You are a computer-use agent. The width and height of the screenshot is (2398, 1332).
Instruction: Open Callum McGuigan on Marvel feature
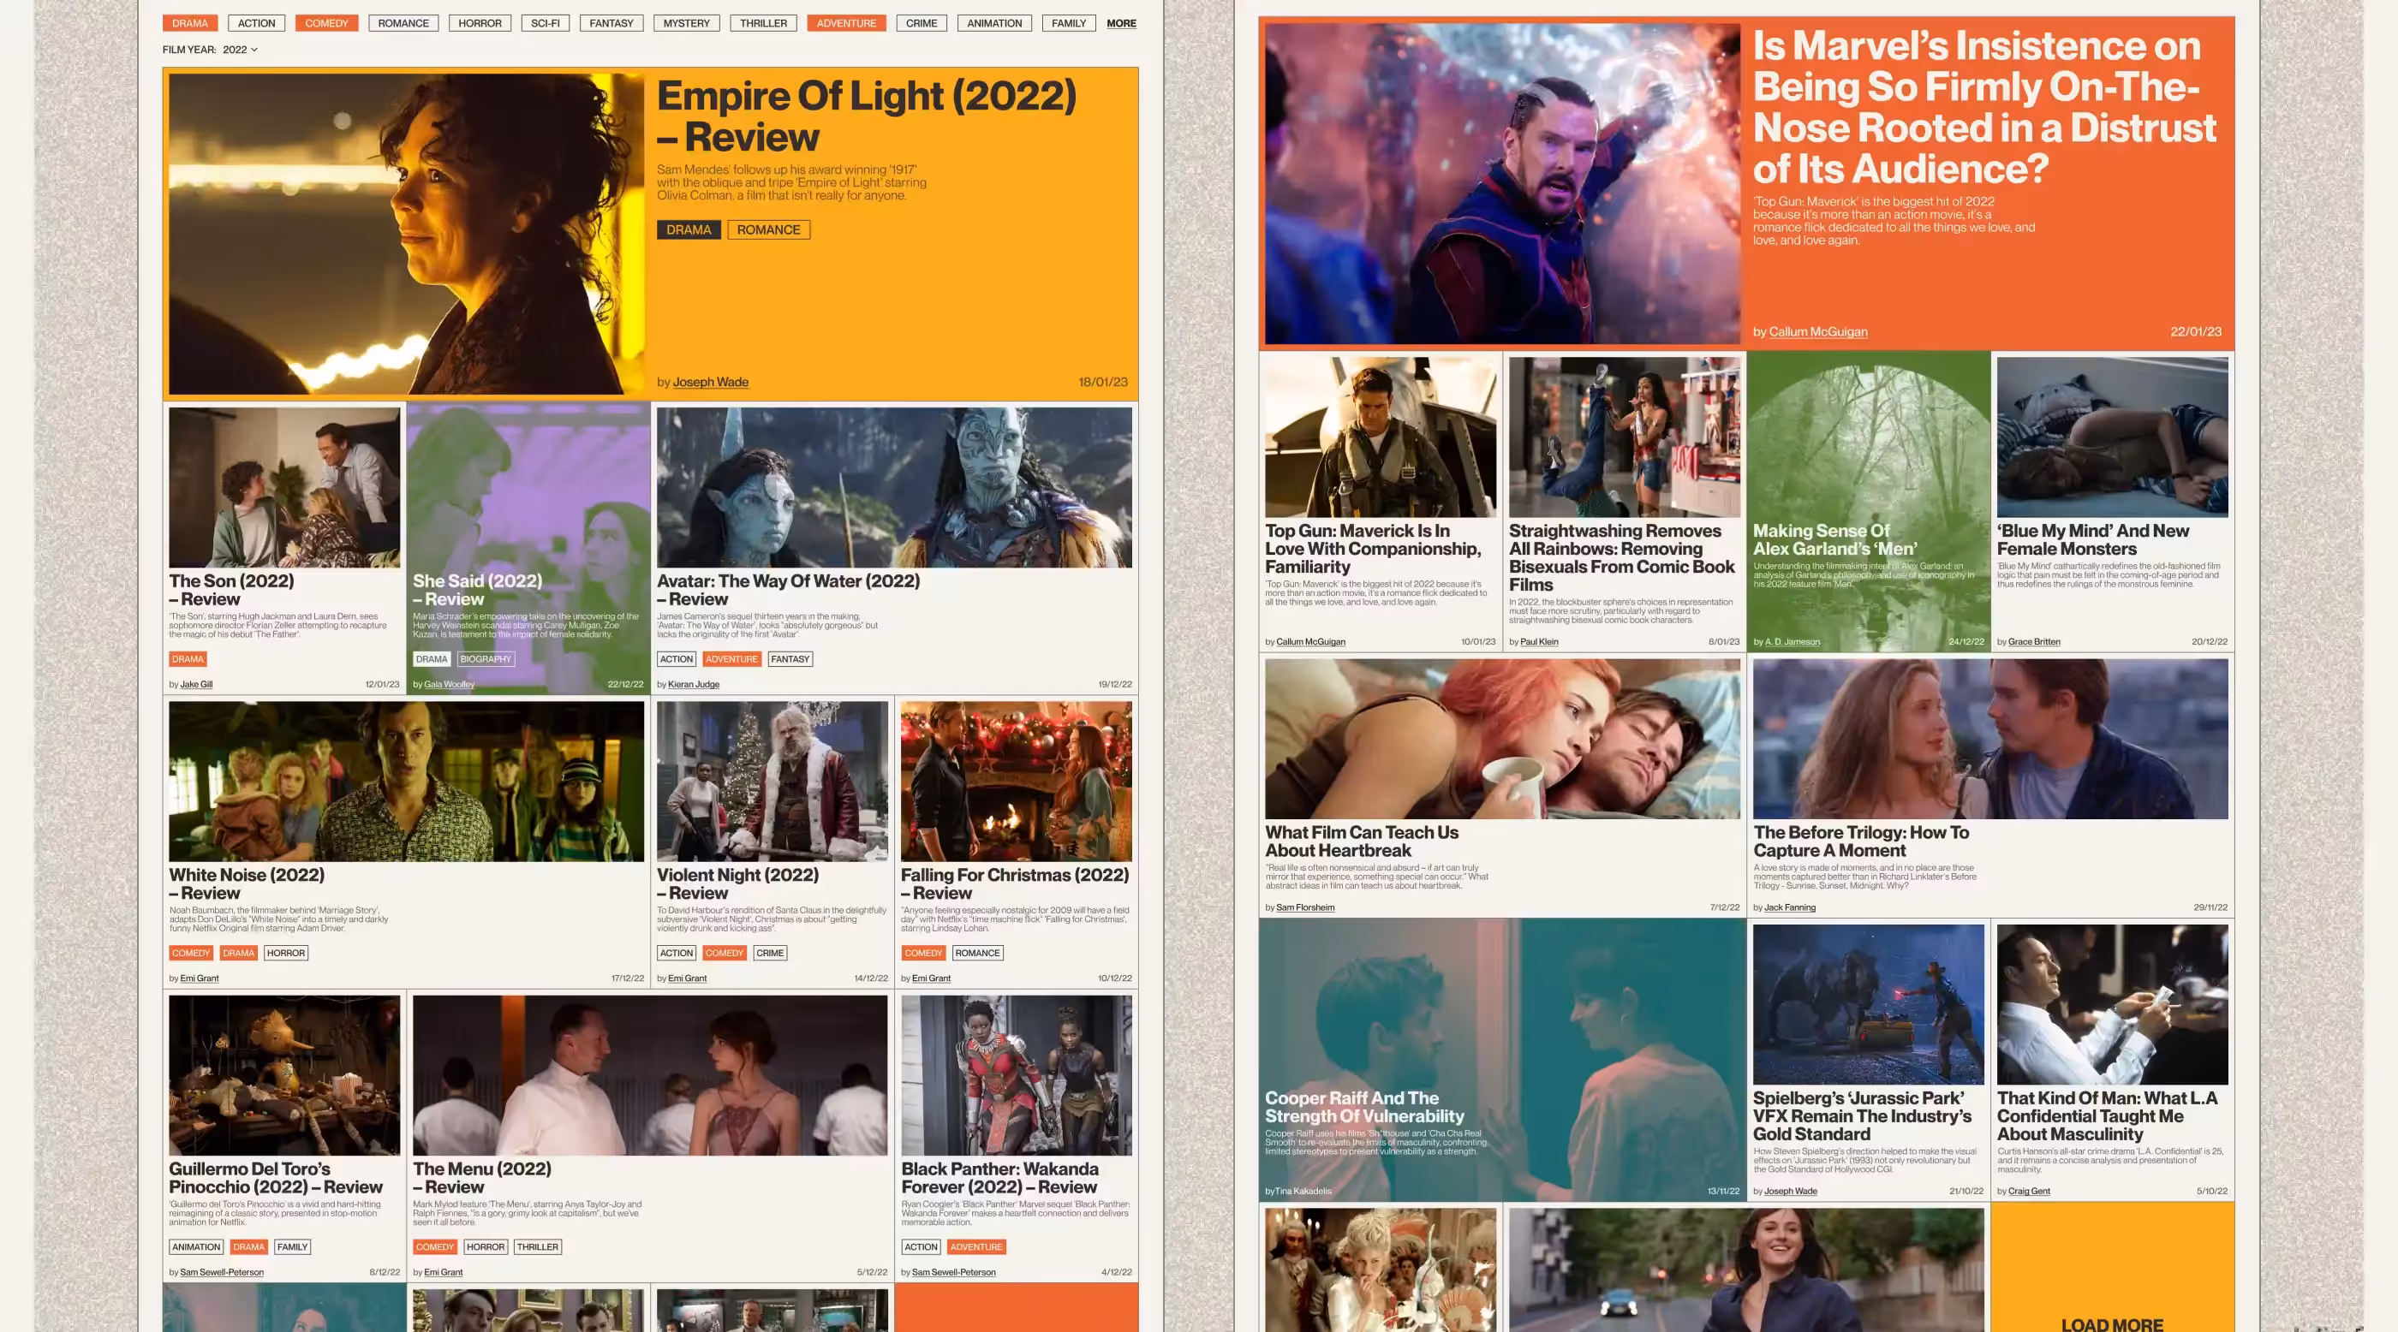pyautogui.click(x=1818, y=332)
